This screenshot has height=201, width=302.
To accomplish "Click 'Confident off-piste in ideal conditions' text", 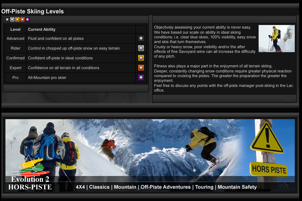I will [x=60, y=58].
